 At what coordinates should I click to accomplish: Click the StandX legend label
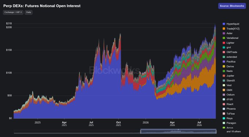[x=231, y=81]
